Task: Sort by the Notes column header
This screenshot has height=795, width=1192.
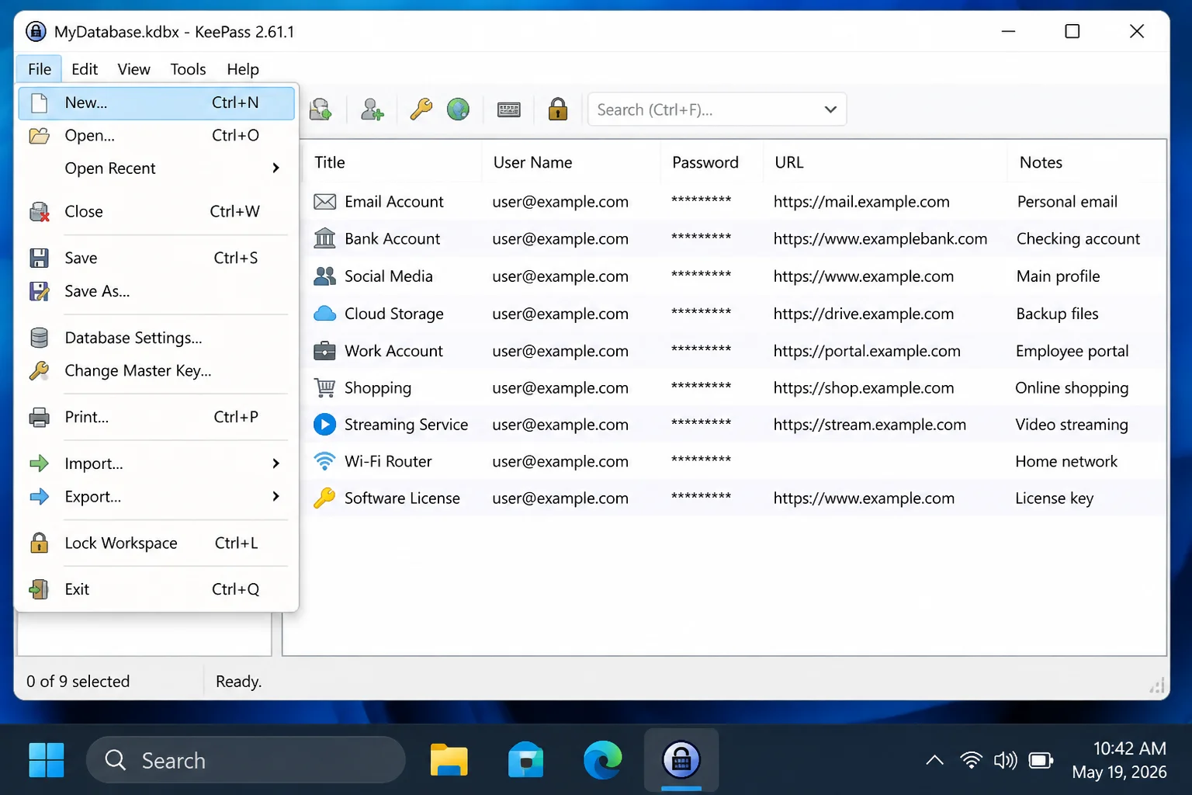Action: pyautogui.click(x=1086, y=162)
